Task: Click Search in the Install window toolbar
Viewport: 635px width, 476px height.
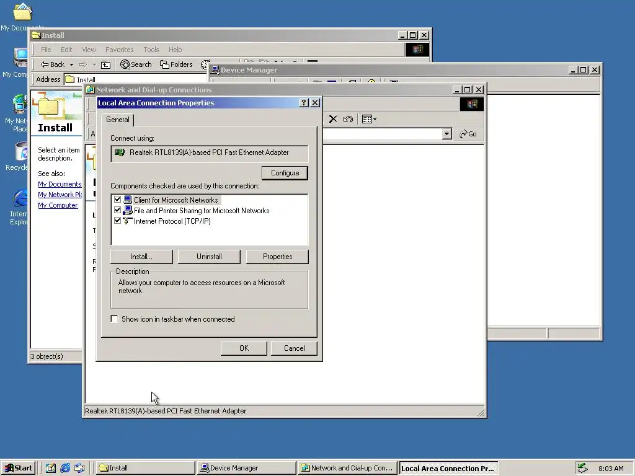Action: pyautogui.click(x=136, y=64)
